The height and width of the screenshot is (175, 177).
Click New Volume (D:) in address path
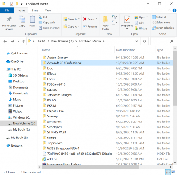[x=62, y=41]
